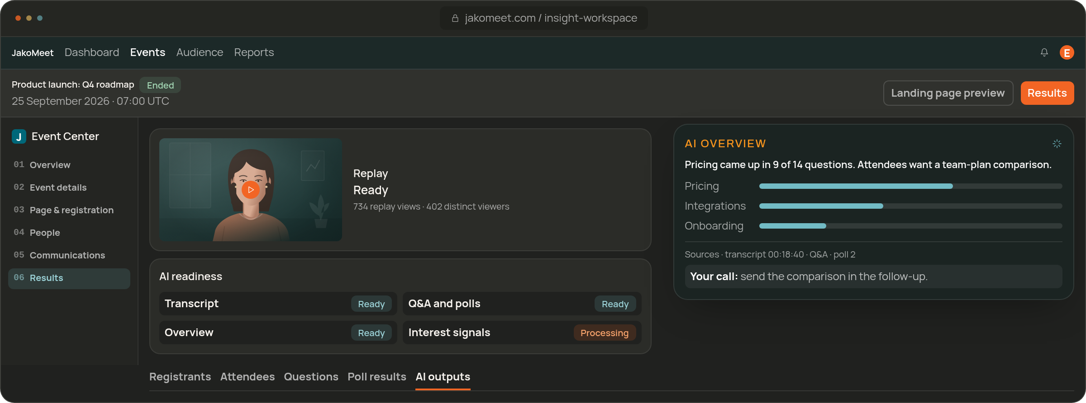Switch to the Attendees tab

[248, 377]
